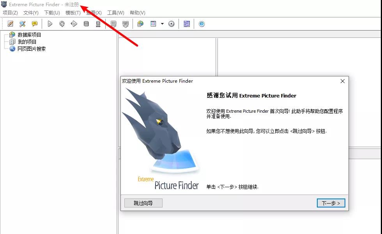This screenshot has height=234, width=382.
Task: Click the grid view mode icon
Action: 153,24
